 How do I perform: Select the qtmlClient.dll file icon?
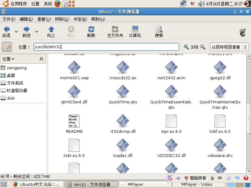tap(74, 91)
